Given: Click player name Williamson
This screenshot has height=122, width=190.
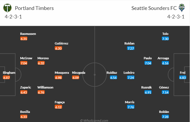Looking at the screenshot, I should [45, 87].
